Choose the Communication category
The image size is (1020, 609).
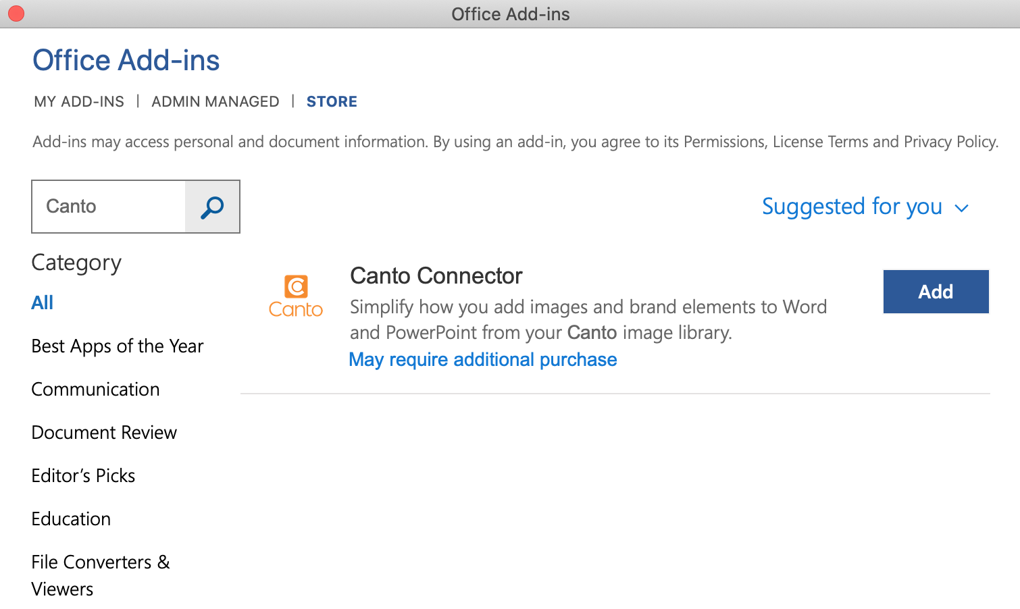(x=95, y=390)
